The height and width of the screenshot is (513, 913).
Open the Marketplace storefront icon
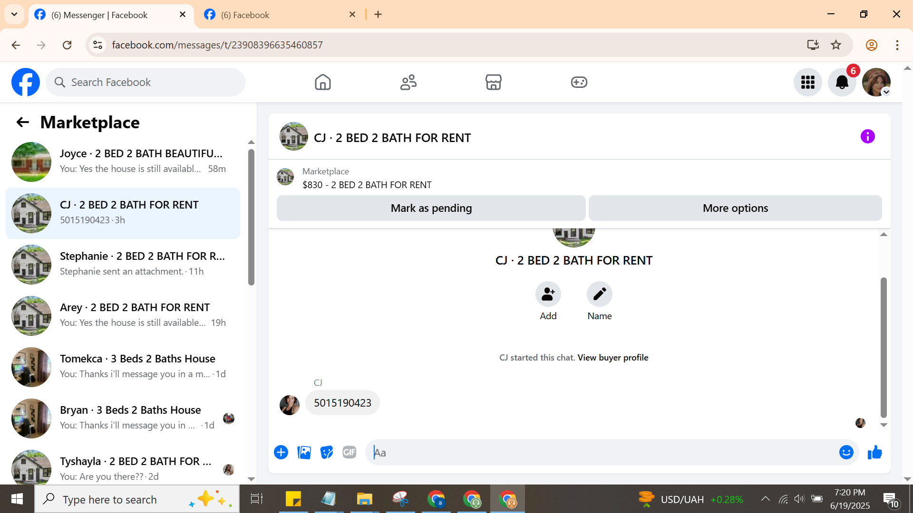click(494, 82)
